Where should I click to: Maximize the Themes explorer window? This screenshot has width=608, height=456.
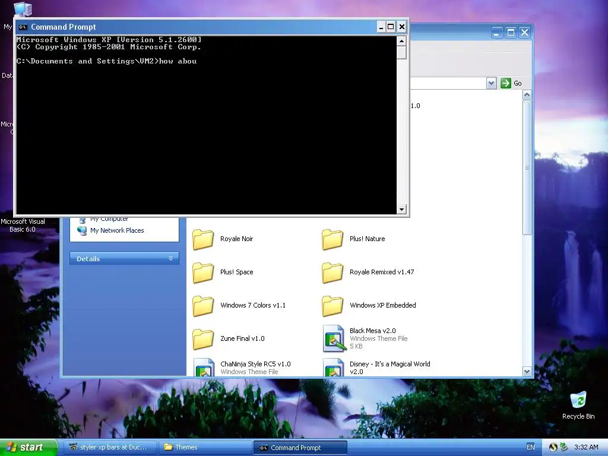[x=511, y=32]
